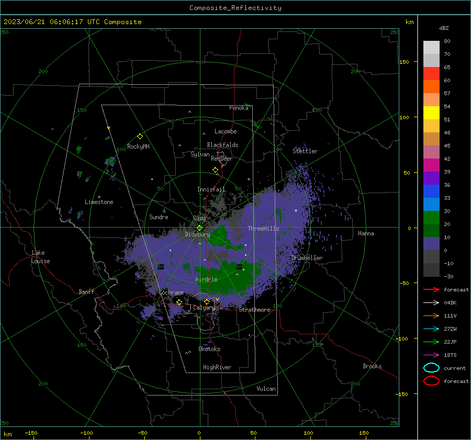Image resolution: width=471 pixels, height=440 pixels.
Task: Click the 18TS legend label
Action: pos(450,355)
